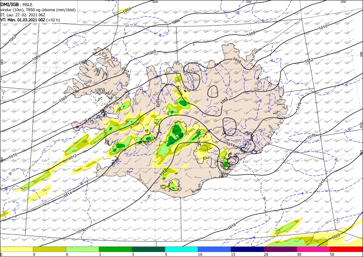Pick the purple legend color swatch
363x257 pixels.
coord(280,249)
